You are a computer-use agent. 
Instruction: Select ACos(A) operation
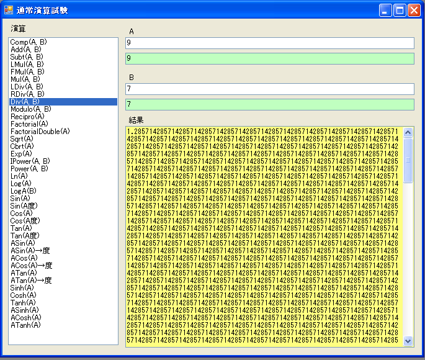click(x=63, y=258)
